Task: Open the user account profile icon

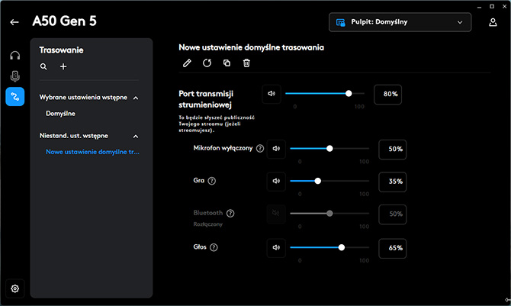Action: (493, 22)
